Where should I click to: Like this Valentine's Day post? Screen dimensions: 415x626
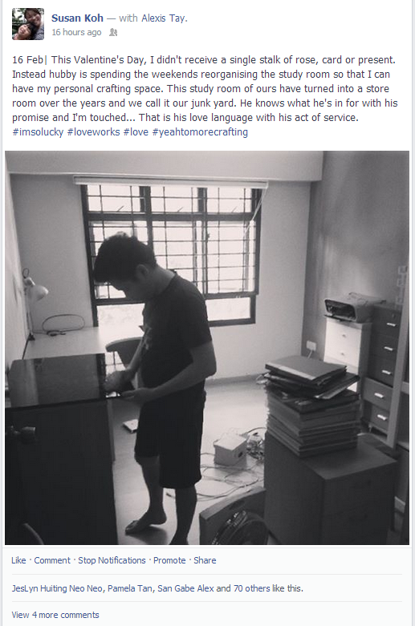[18, 560]
